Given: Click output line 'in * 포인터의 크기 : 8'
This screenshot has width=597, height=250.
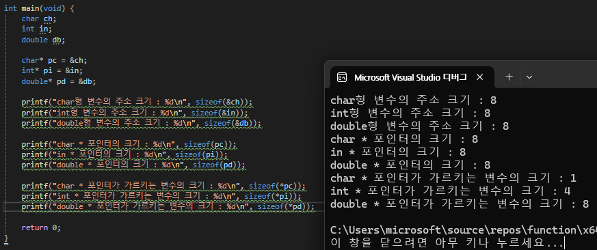Looking at the screenshot, I should coord(398,152).
